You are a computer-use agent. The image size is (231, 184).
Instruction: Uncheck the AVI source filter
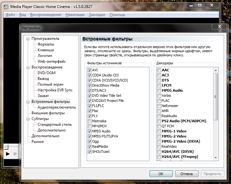pyautogui.click(x=89, y=70)
